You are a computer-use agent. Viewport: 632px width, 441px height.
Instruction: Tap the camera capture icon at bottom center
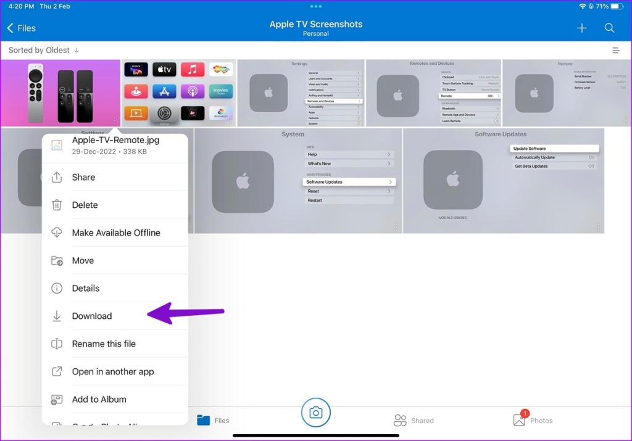316,413
